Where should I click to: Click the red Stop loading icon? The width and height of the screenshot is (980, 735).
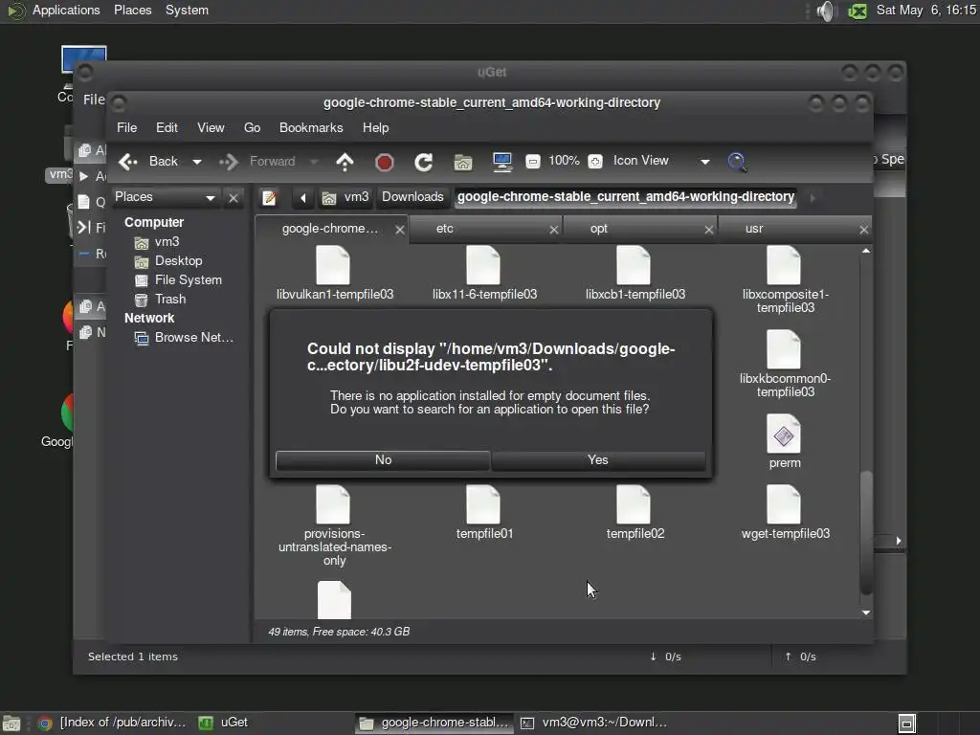(385, 163)
